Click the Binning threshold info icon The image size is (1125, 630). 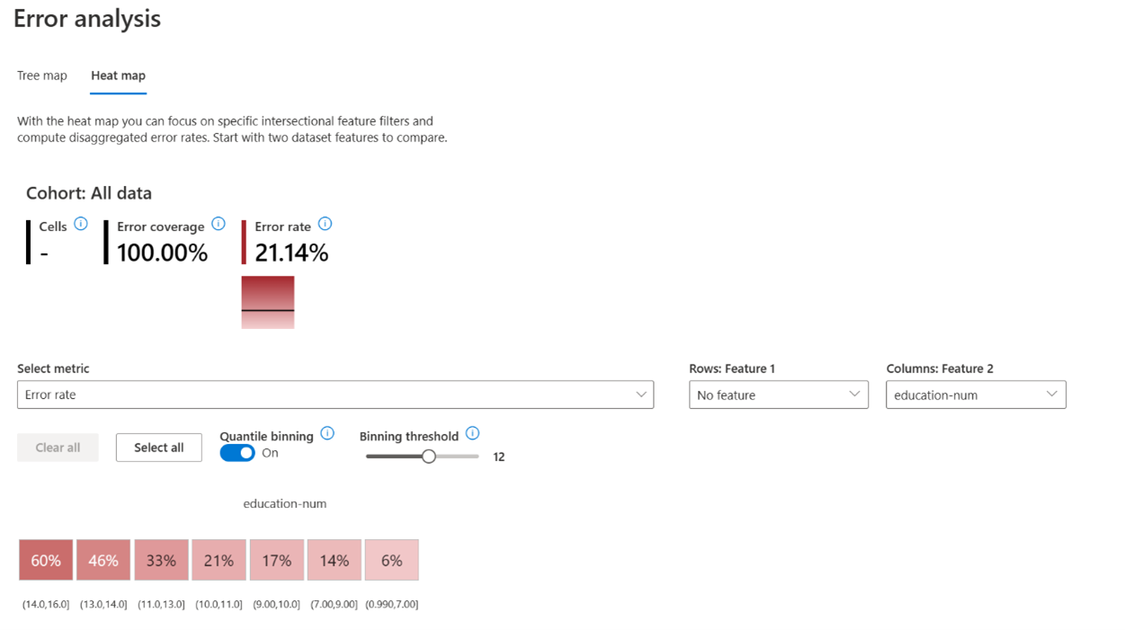[x=473, y=432]
